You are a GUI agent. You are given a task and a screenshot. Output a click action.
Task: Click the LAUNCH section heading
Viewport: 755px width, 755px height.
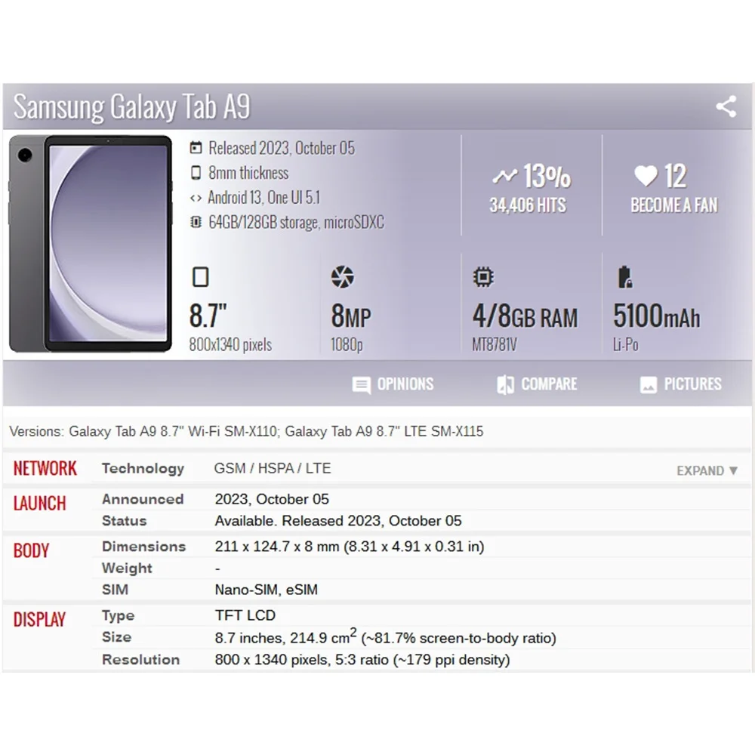pyautogui.click(x=39, y=504)
